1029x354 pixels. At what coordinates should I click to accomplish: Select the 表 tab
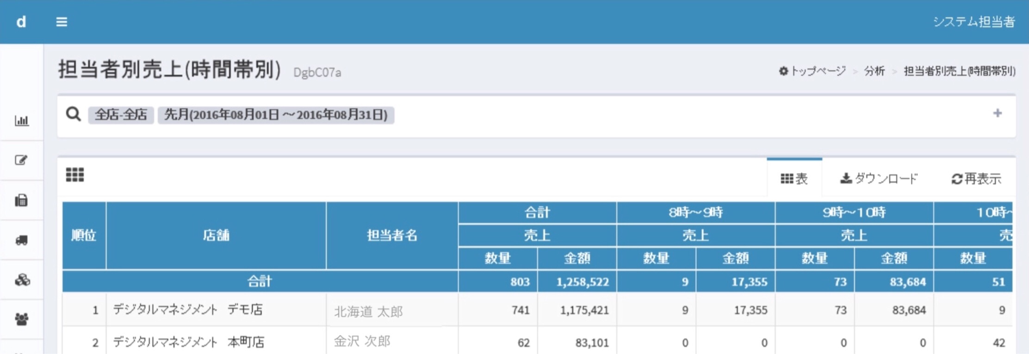(794, 178)
